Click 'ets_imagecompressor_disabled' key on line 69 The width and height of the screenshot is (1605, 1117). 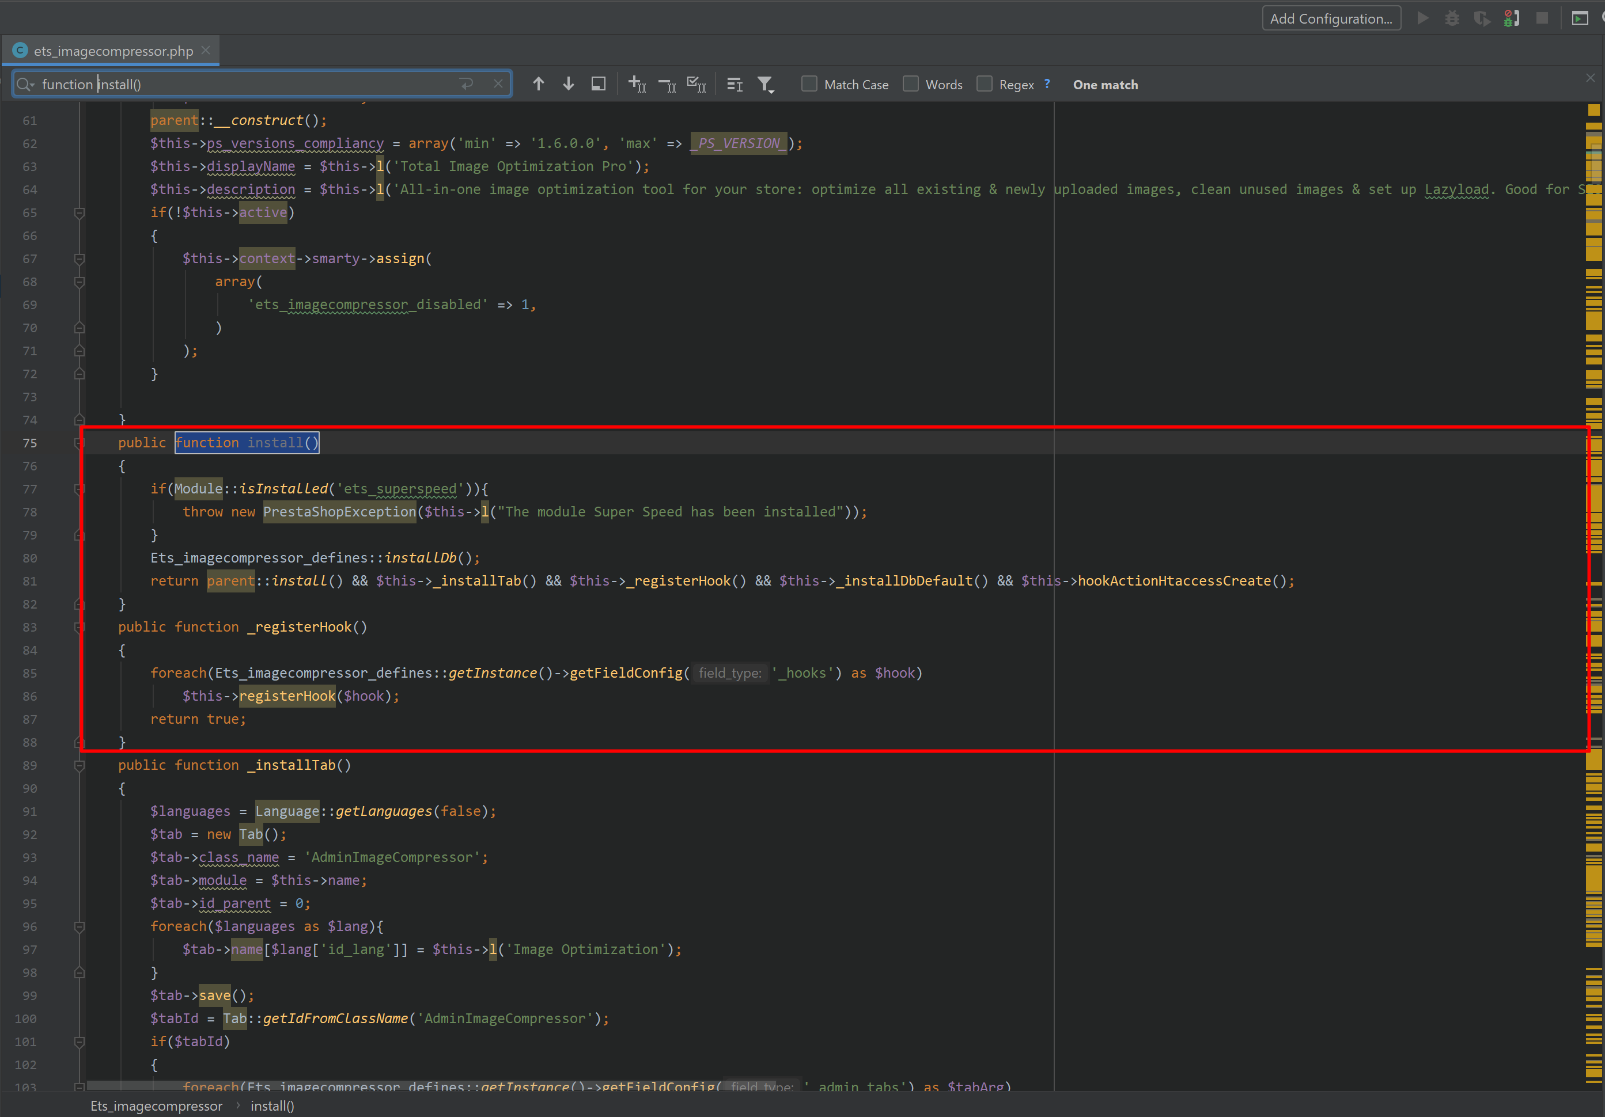pyautogui.click(x=368, y=305)
